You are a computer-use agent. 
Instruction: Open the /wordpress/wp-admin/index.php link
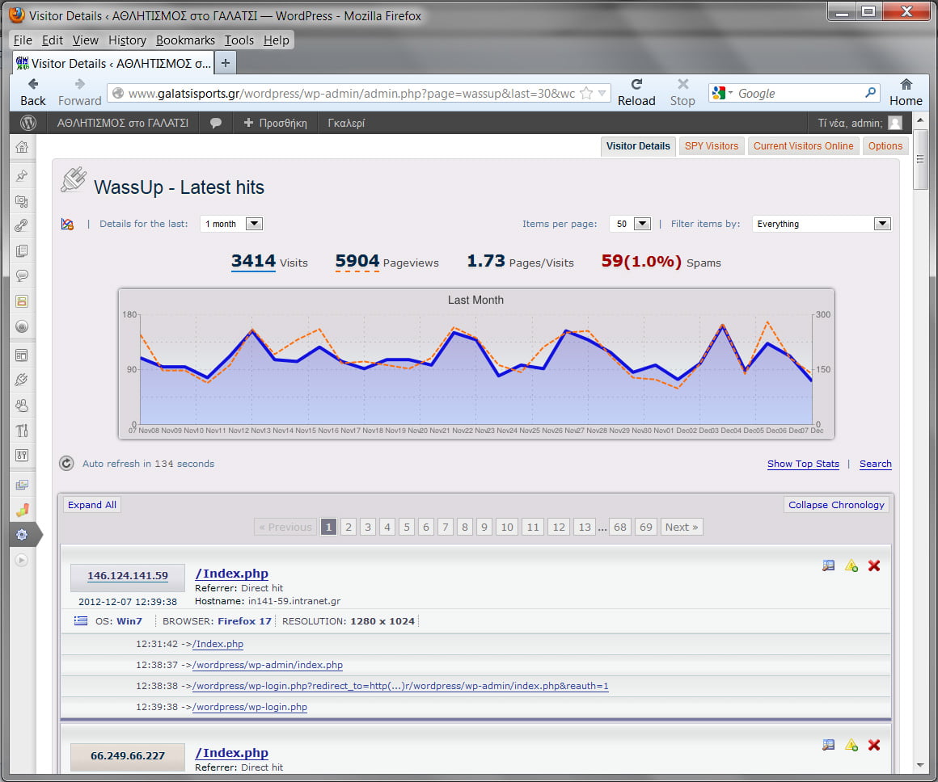268,665
